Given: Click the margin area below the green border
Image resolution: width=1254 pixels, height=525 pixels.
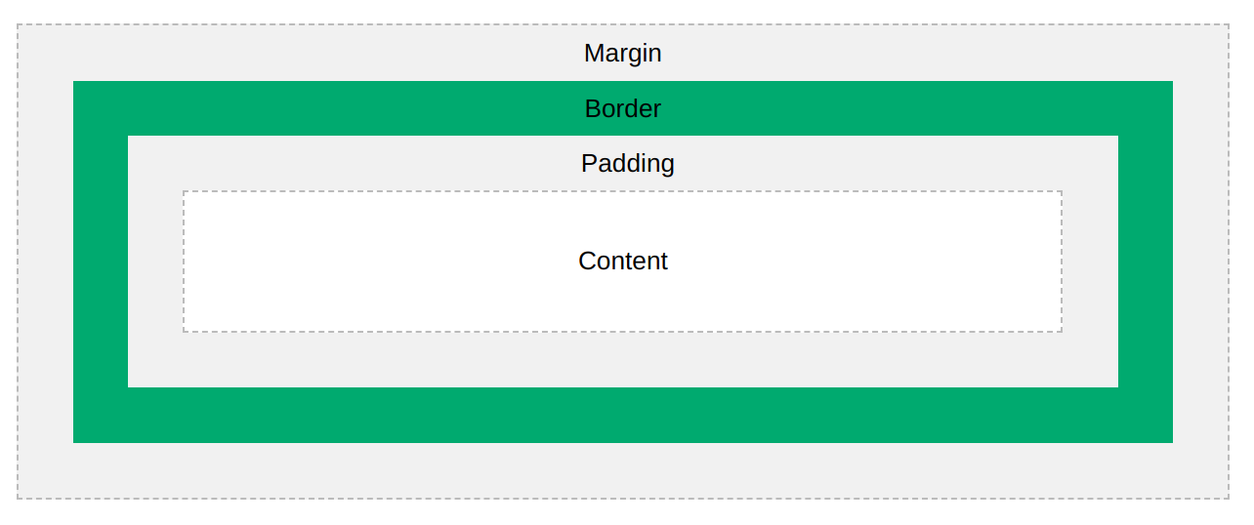Looking at the screenshot, I should [623, 470].
